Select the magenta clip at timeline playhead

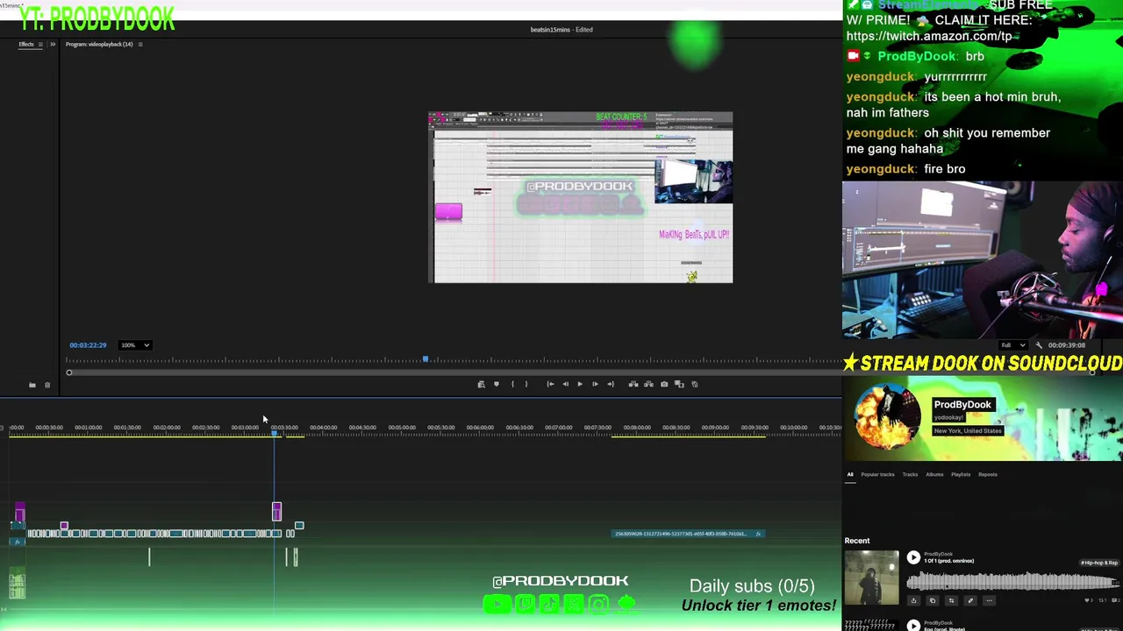tap(277, 512)
